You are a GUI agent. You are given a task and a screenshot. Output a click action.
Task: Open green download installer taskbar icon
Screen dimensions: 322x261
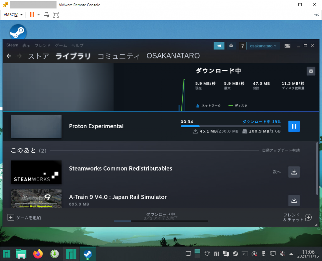55,254
